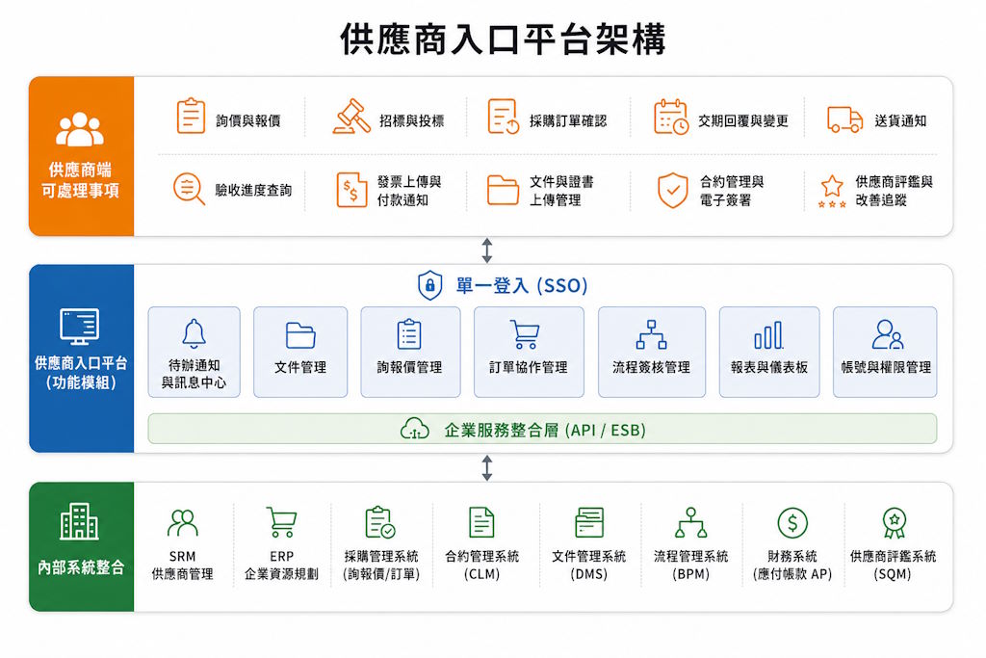This screenshot has height=658, width=986.
Task: Click the 供應商評鑑與改善追蹤 text
Action: click(894, 191)
